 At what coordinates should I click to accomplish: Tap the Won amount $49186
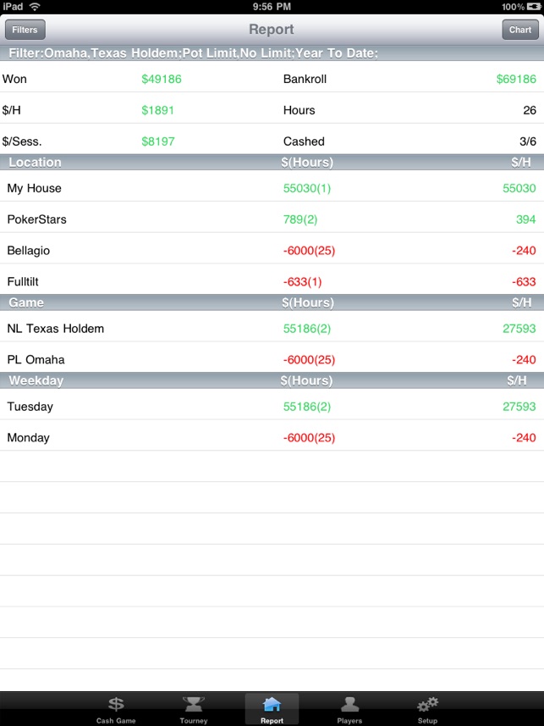point(162,80)
